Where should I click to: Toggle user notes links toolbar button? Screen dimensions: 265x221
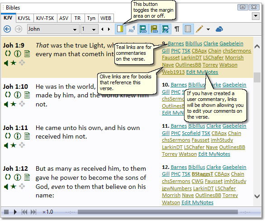click(166, 29)
